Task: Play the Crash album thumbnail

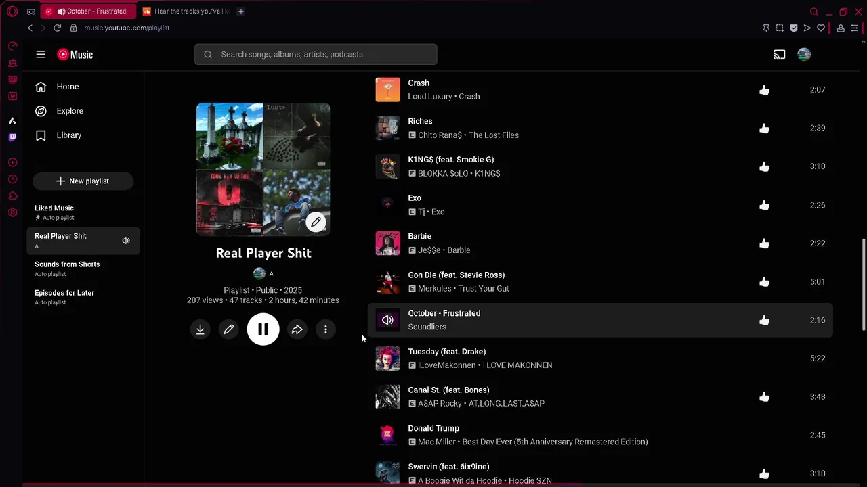Action: pyautogui.click(x=388, y=90)
